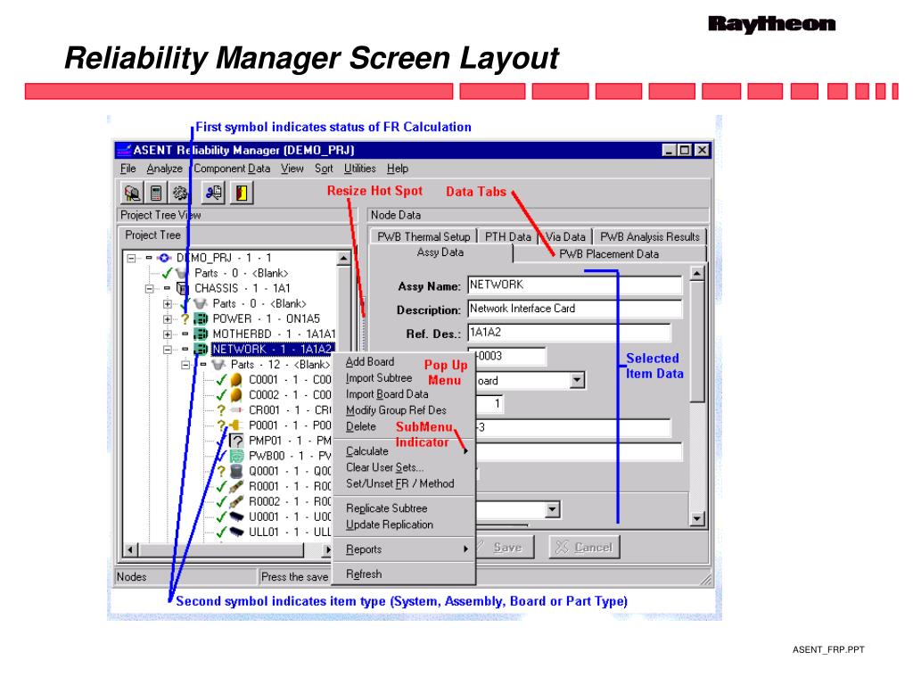Click the question mark status beside Q0001
The width and height of the screenshot is (913, 685).
pos(221,471)
